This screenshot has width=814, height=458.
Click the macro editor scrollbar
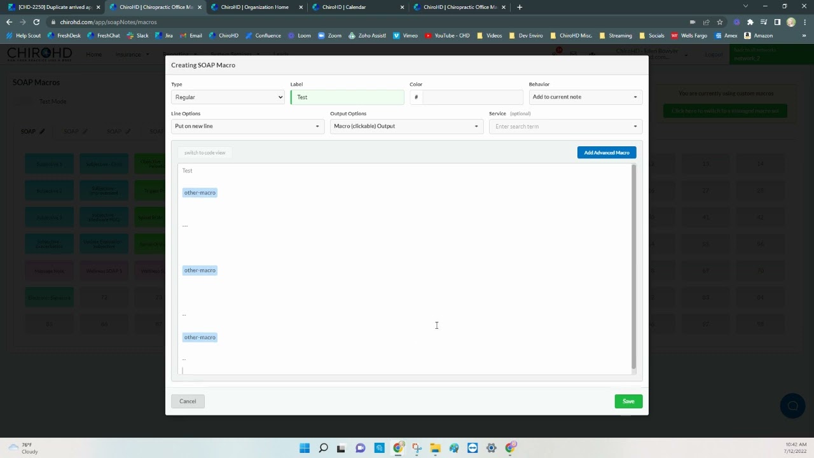[x=633, y=267]
